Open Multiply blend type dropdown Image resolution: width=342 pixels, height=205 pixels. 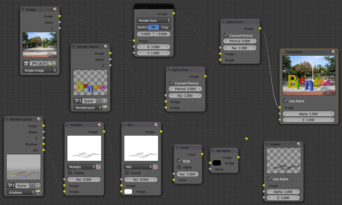coord(81,167)
